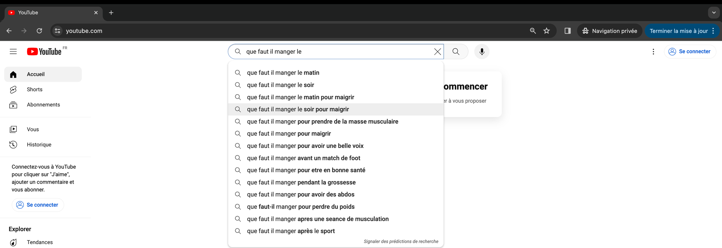Open the hamburger guide menu
The width and height of the screenshot is (722, 248).
tap(13, 52)
